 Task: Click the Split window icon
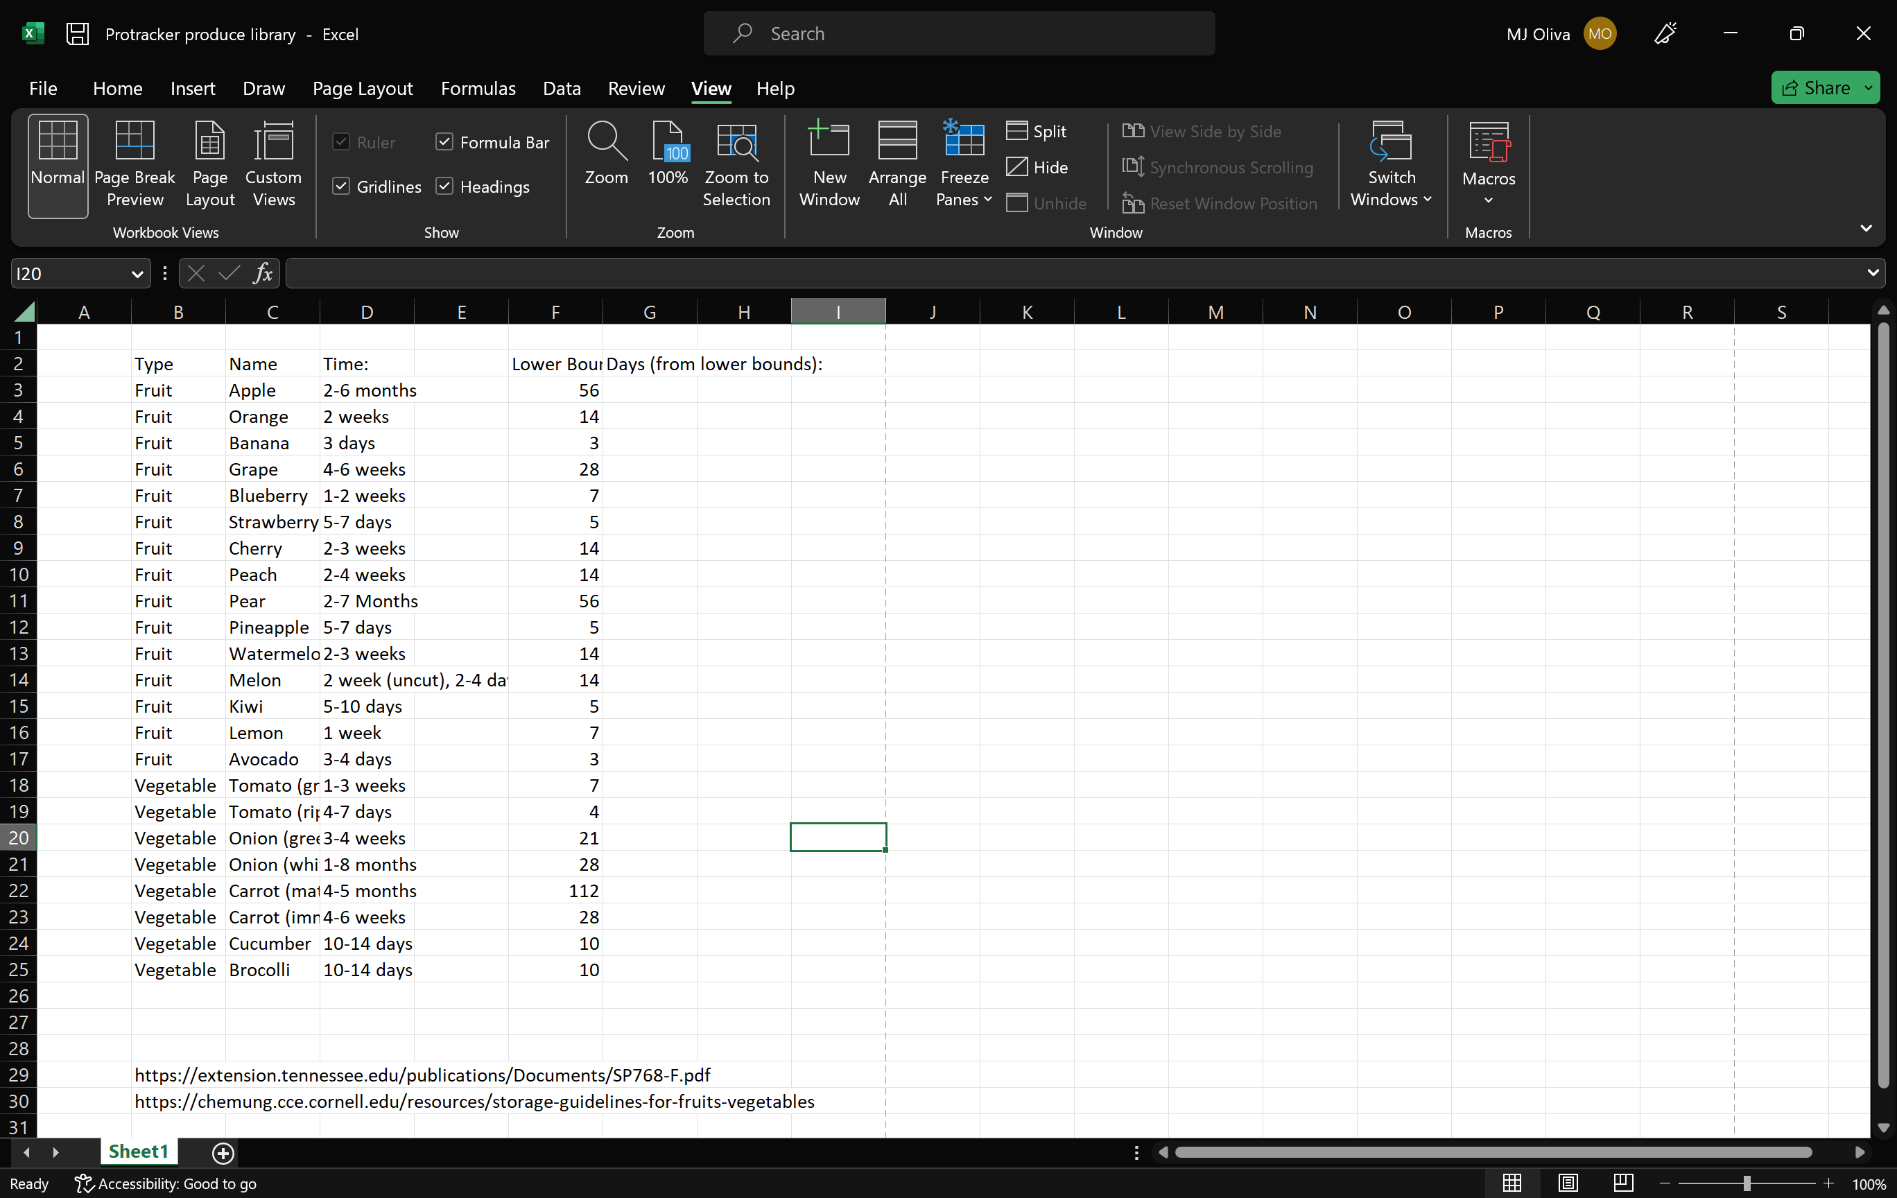(1016, 131)
